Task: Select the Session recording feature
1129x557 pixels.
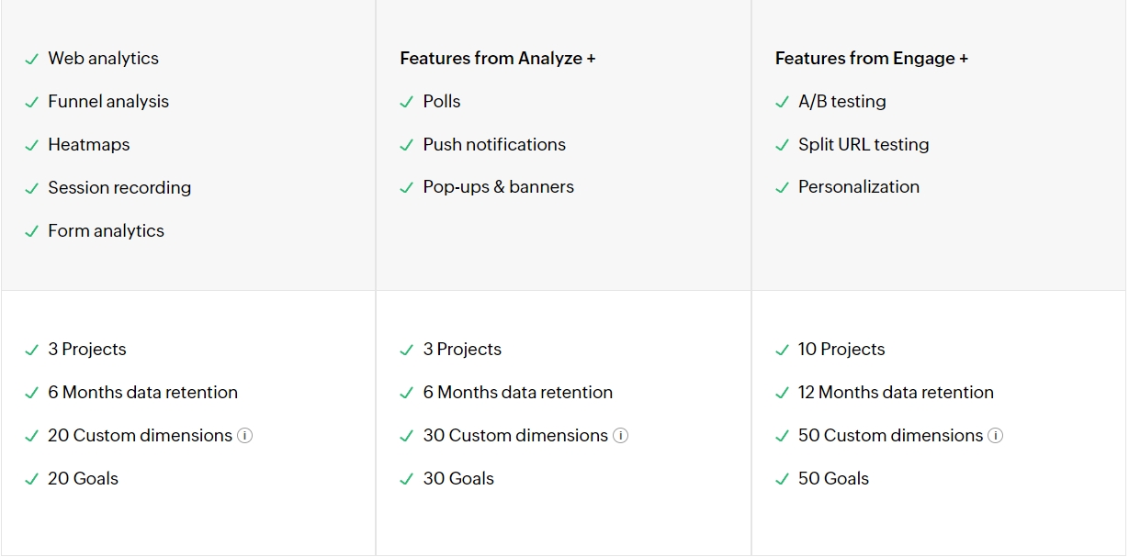Action: click(x=119, y=188)
